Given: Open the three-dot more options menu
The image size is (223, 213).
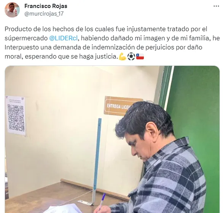Looking at the screenshot, I should tap(216, 6).
